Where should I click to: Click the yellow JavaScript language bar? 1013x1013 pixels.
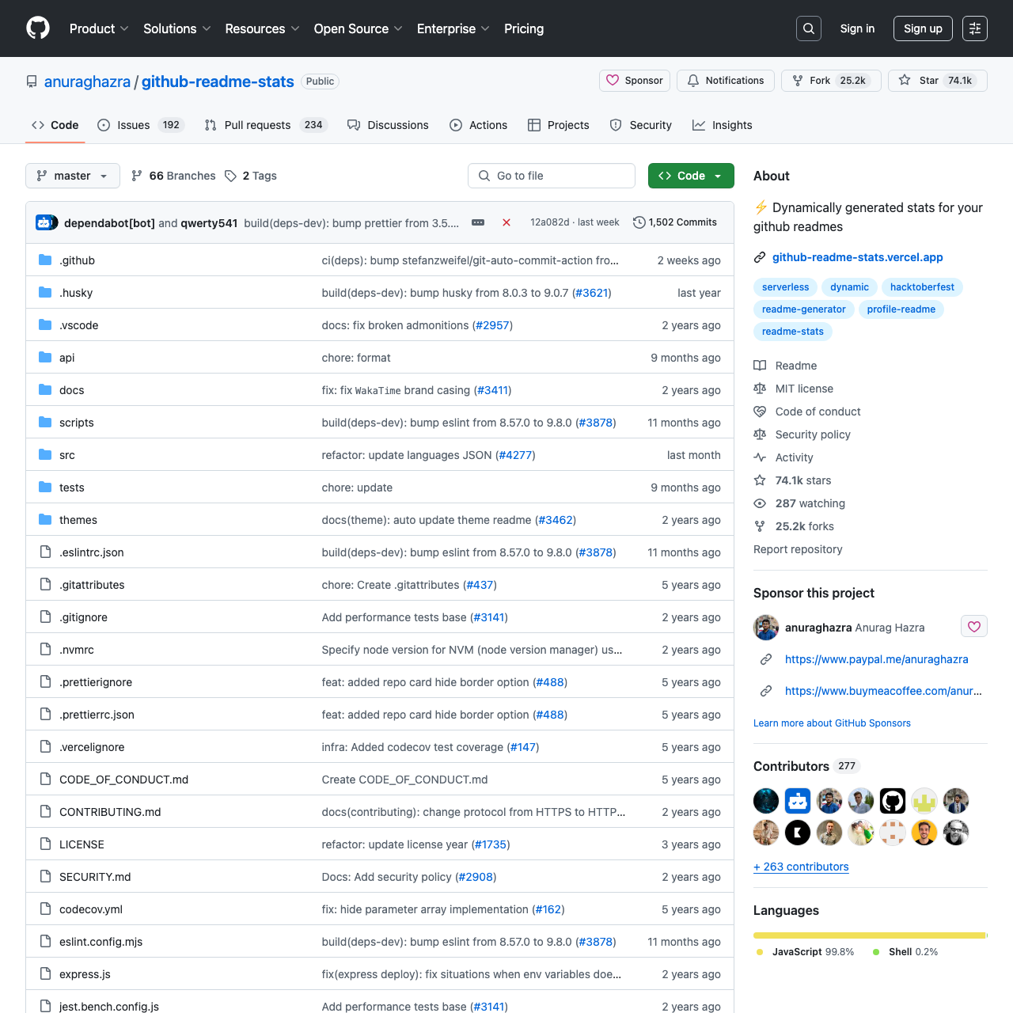869,935
